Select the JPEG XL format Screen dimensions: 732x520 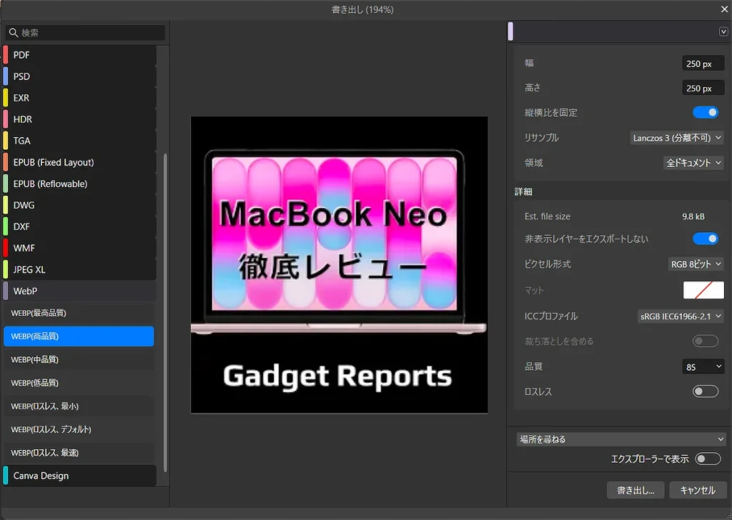coord(79,269)
